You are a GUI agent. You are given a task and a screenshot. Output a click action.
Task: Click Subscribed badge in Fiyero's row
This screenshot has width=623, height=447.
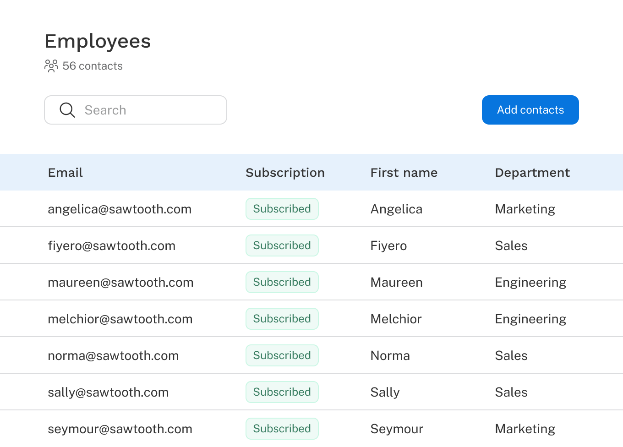tap(282, 245)
